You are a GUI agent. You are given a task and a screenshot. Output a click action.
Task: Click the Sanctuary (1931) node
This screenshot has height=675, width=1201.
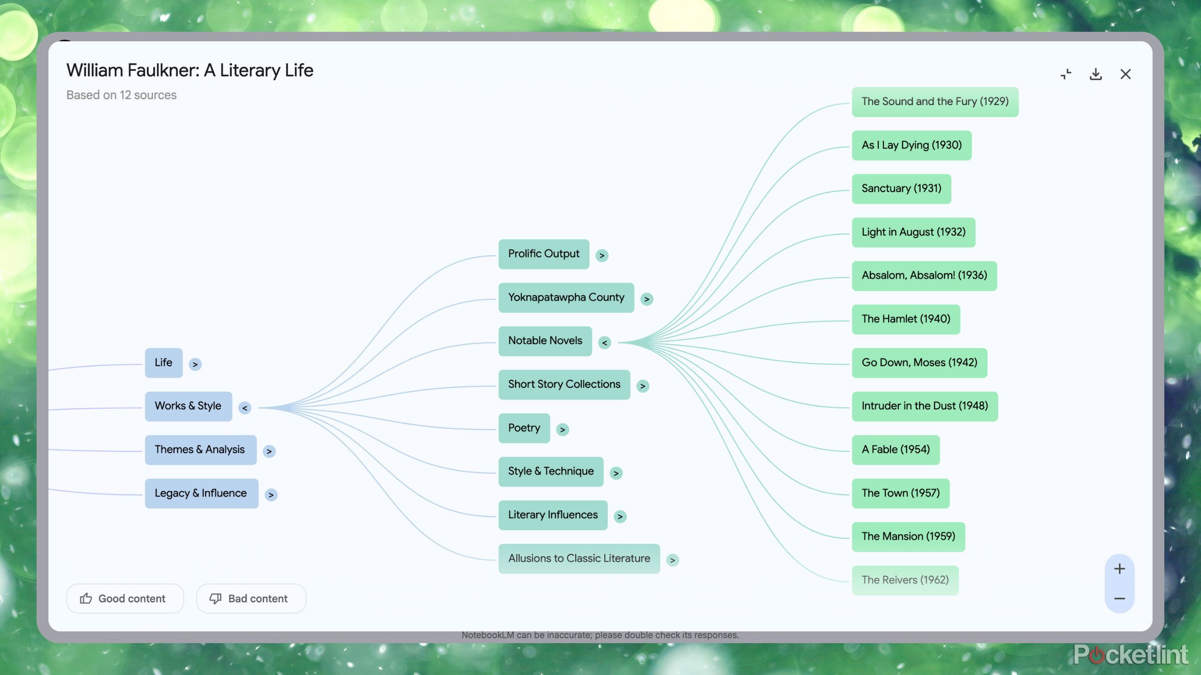click(901, 189)
